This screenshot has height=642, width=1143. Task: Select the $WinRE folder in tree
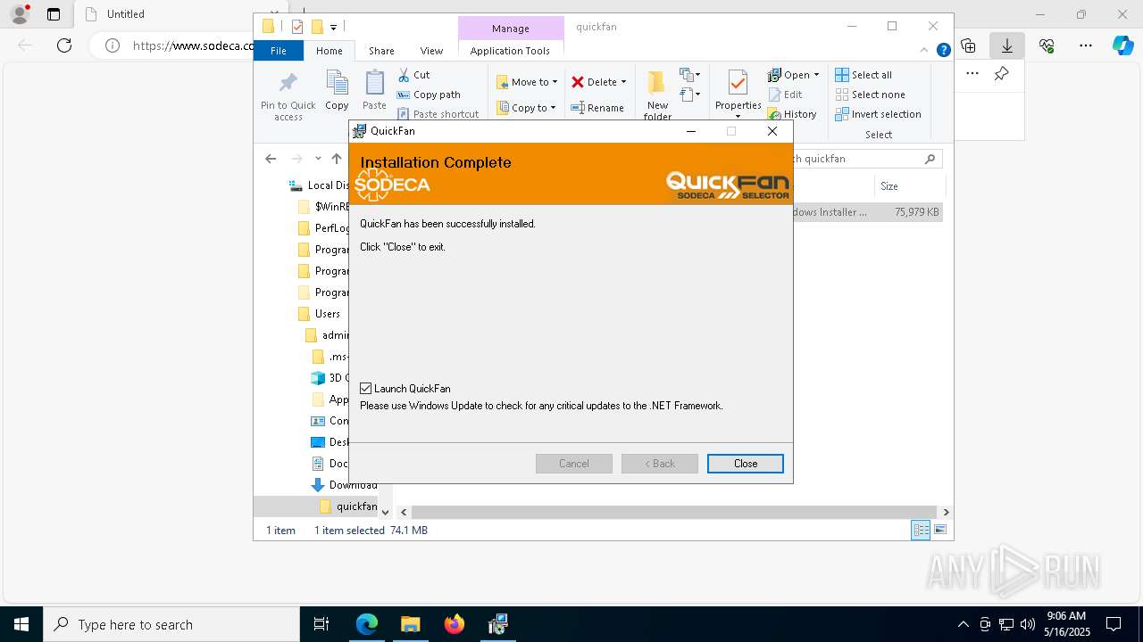(322, 207)
